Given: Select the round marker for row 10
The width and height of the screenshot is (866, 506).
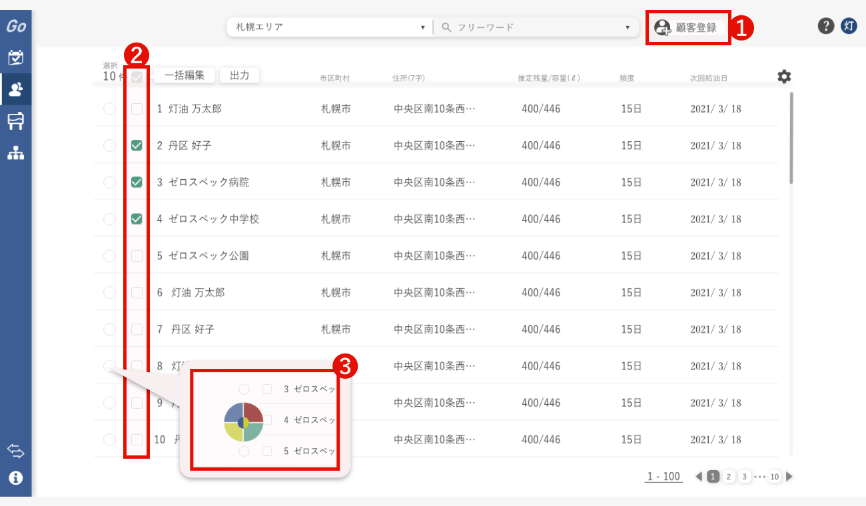Looking at the screenshot, I should (x=109, y=439).
